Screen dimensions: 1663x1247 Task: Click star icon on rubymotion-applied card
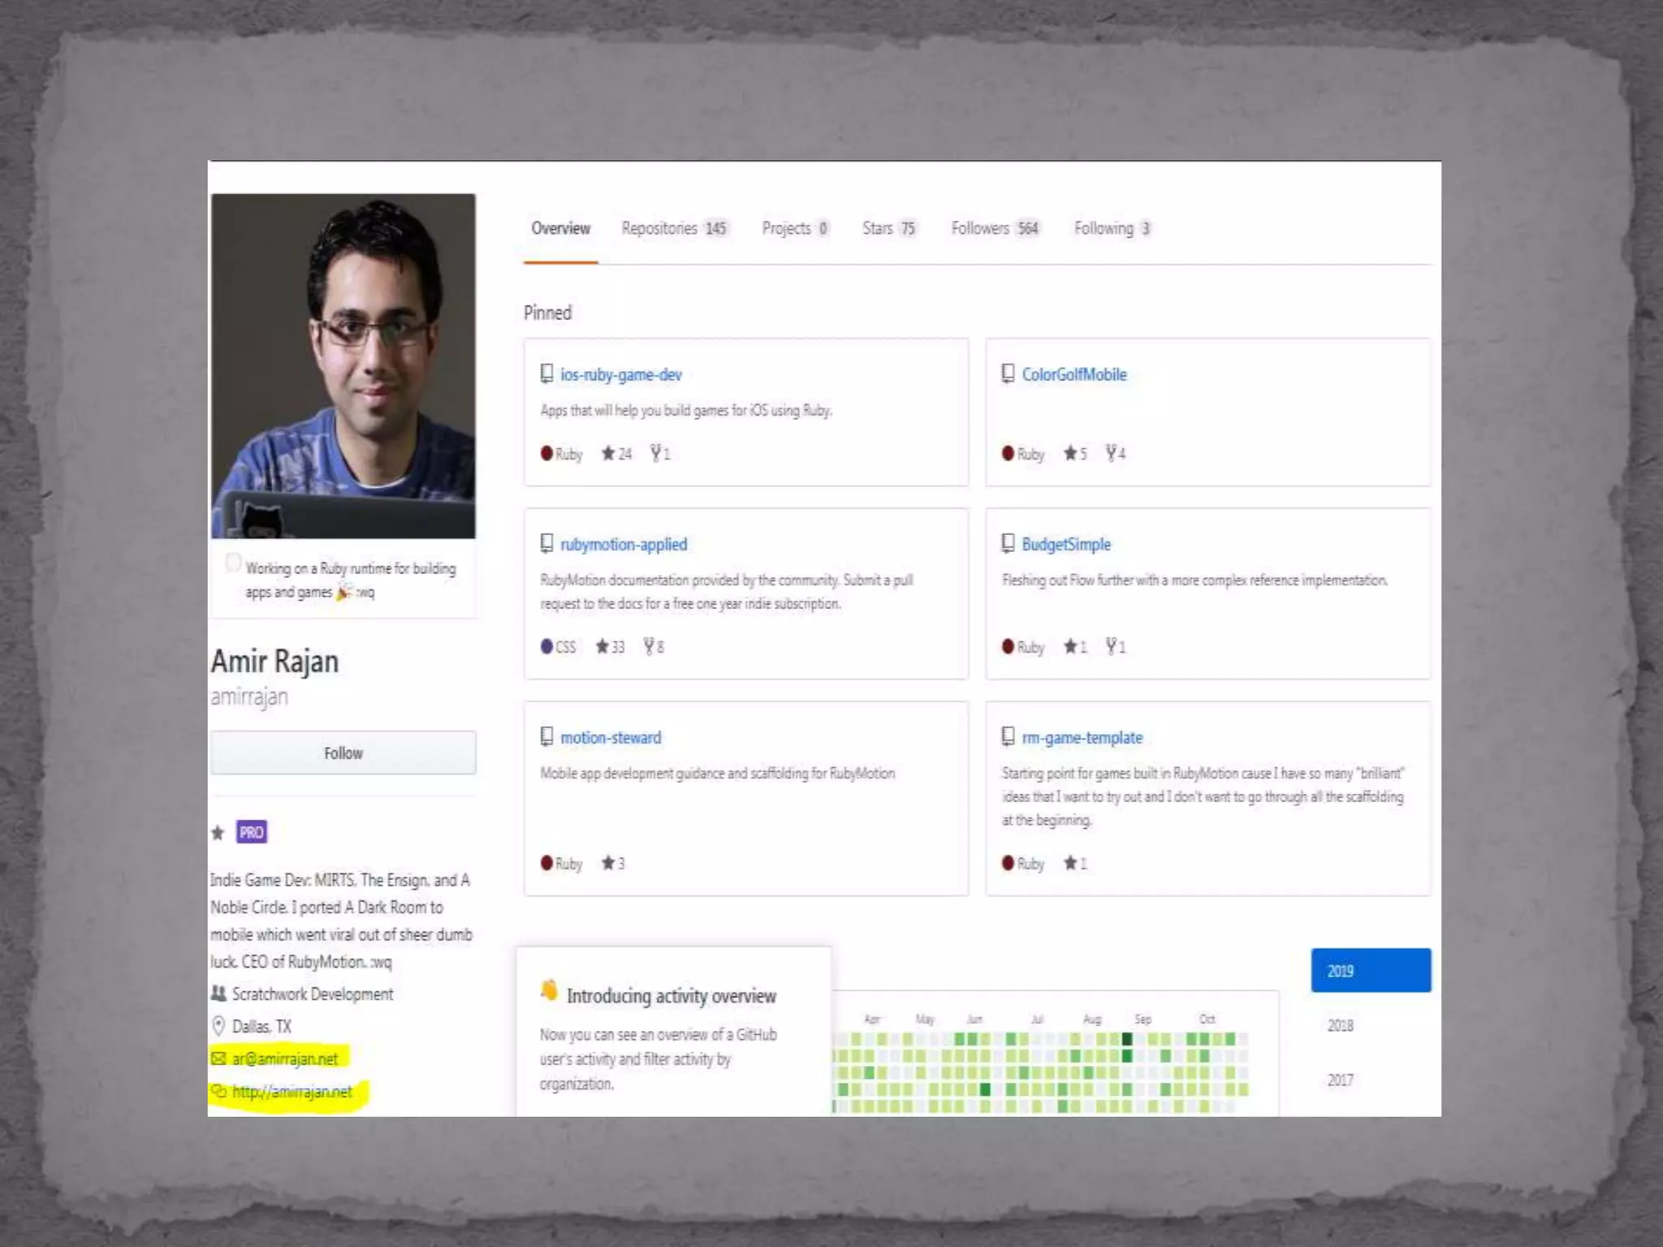(x=602, y=646)
